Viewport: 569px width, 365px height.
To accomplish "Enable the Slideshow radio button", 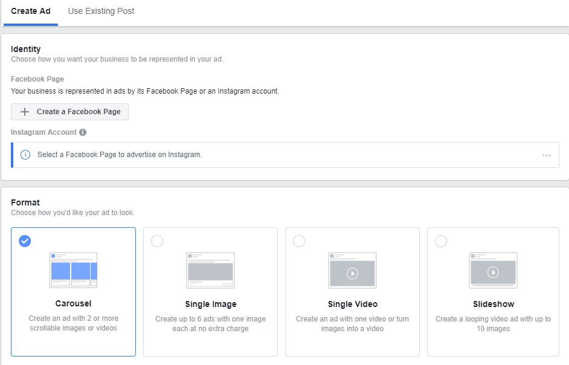I will click(x=441, y=241).
